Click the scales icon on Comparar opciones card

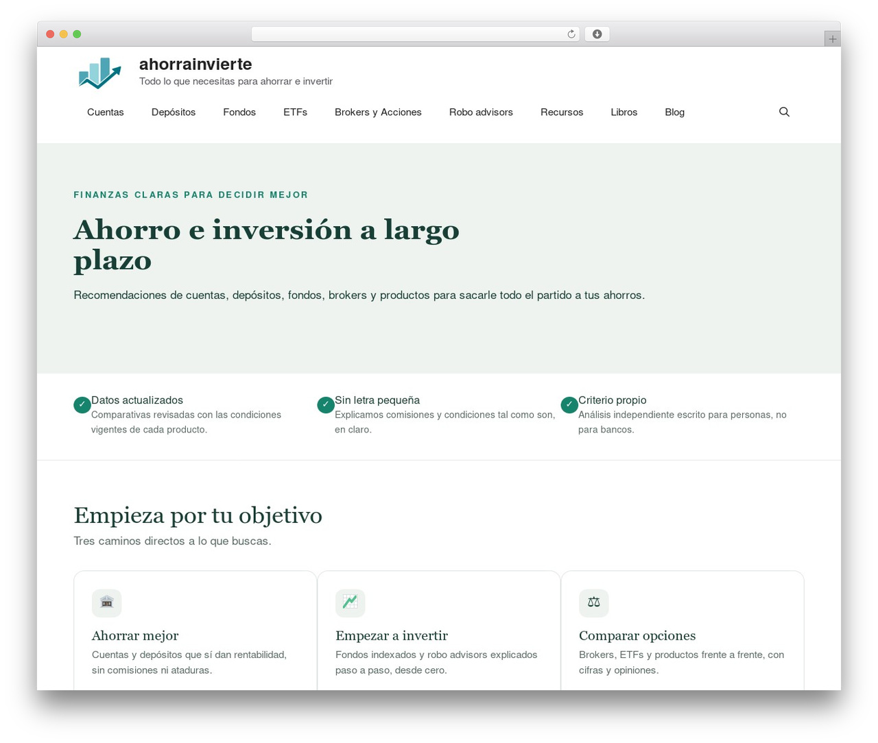coord(594,603)
